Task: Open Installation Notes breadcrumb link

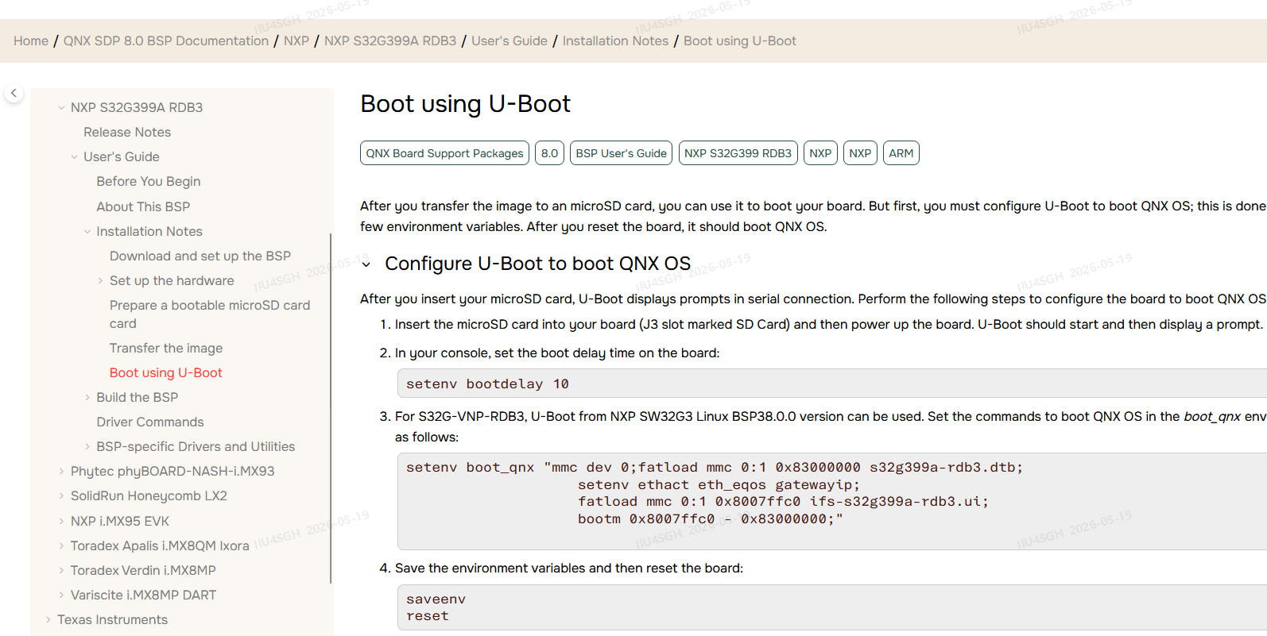Action: pos(616,41)
